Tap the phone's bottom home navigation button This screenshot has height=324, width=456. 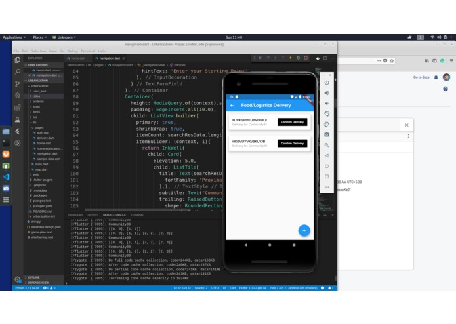click(270, 245)
